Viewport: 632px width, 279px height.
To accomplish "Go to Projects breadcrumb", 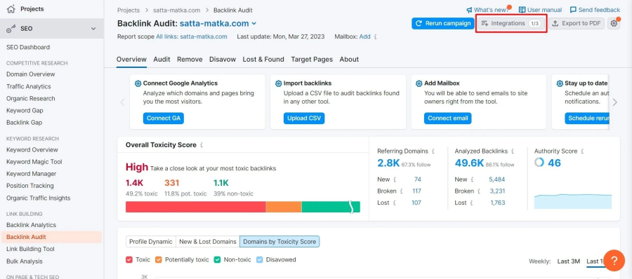I will (x=129, y=11).
